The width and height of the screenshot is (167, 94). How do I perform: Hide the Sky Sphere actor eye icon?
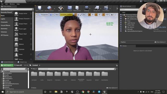coord(121,27)
